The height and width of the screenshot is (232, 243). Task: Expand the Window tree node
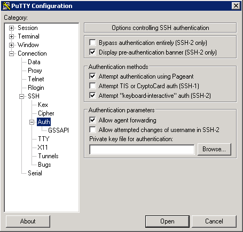[x=11, y=45]
